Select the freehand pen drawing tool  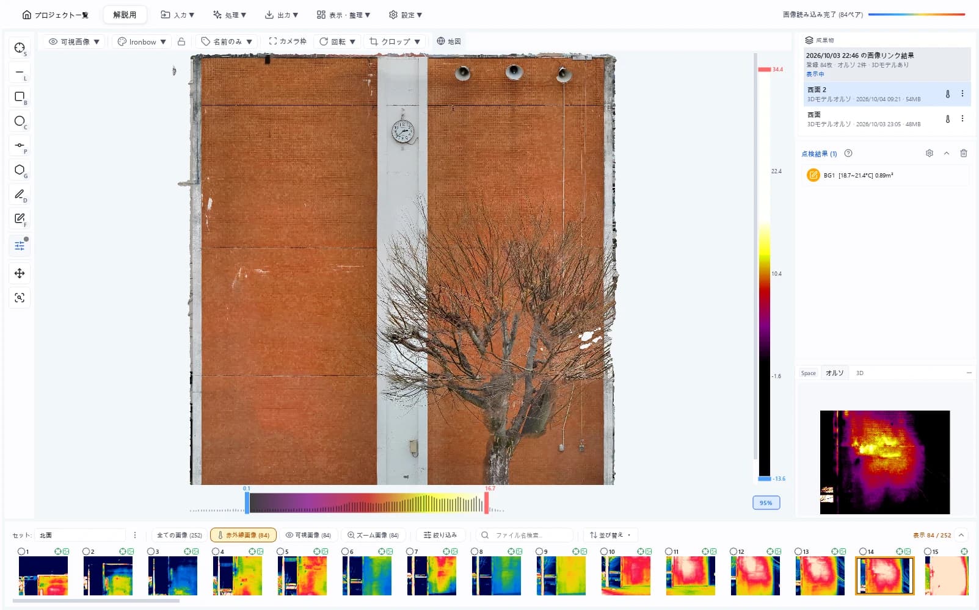(20, 195)
